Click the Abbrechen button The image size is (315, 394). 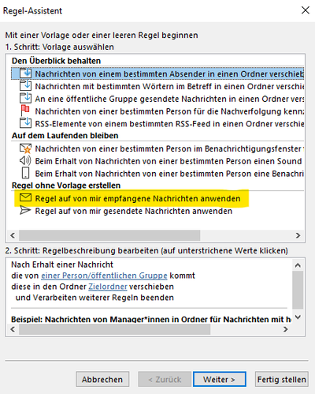point(102,379)
